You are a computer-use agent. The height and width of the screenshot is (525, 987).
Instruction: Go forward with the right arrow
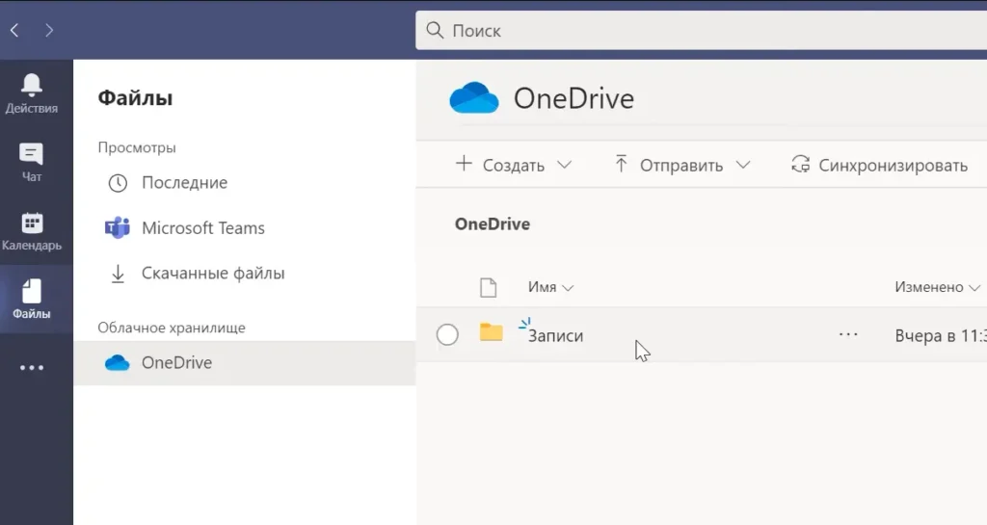49,30
